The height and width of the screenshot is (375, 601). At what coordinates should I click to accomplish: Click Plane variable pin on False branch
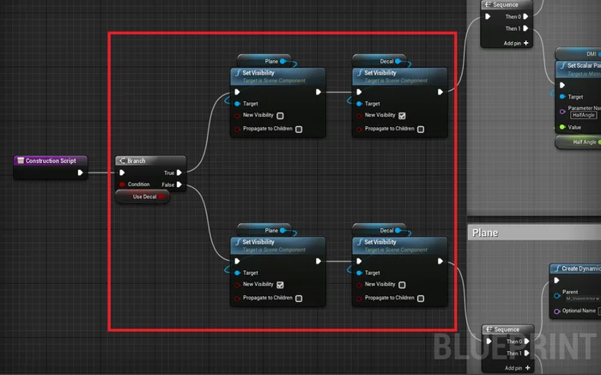point(282,230)
